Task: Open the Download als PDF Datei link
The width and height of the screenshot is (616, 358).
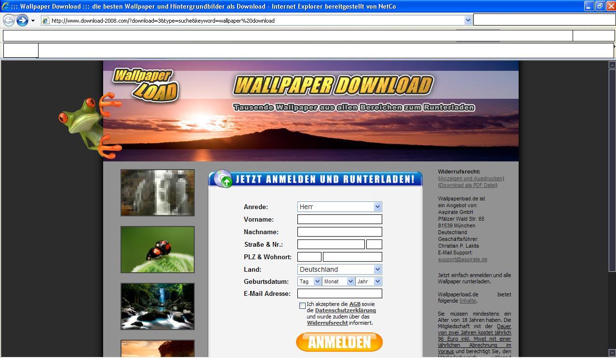Action: tap(468, 185)
